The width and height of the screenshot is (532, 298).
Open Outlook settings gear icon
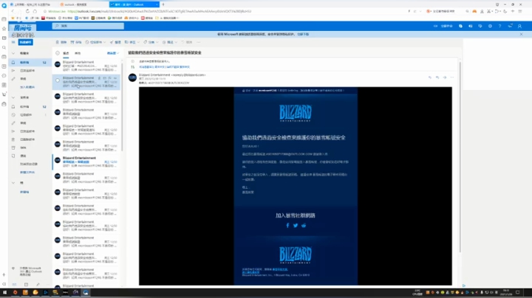click(490, 26)
